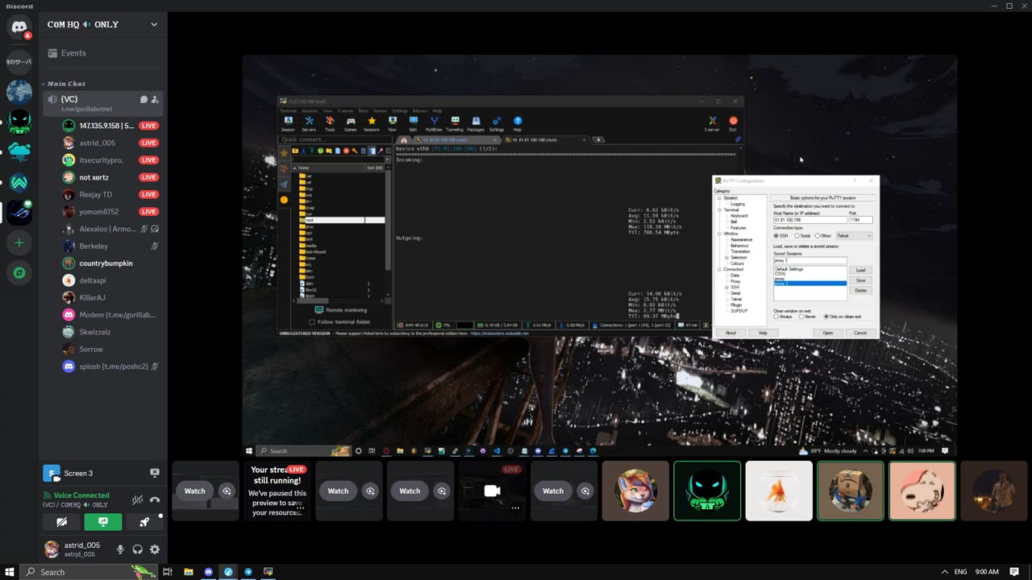Invite people to the VC channel

coord(155,99)
